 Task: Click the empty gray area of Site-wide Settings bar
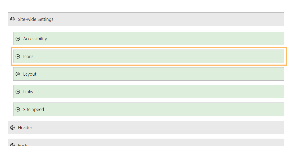point(168,19)
